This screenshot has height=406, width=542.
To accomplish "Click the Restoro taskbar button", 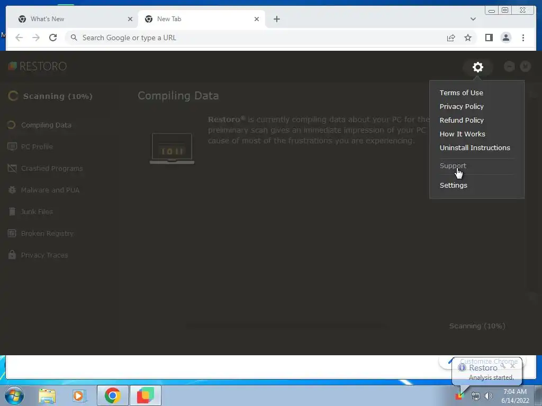I will coord(146,395).
